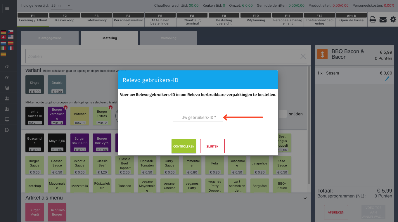The height and width of the screenshot is (222, 398).
Task: Click the product list vertical scrollbar
Action: point(309,126)
